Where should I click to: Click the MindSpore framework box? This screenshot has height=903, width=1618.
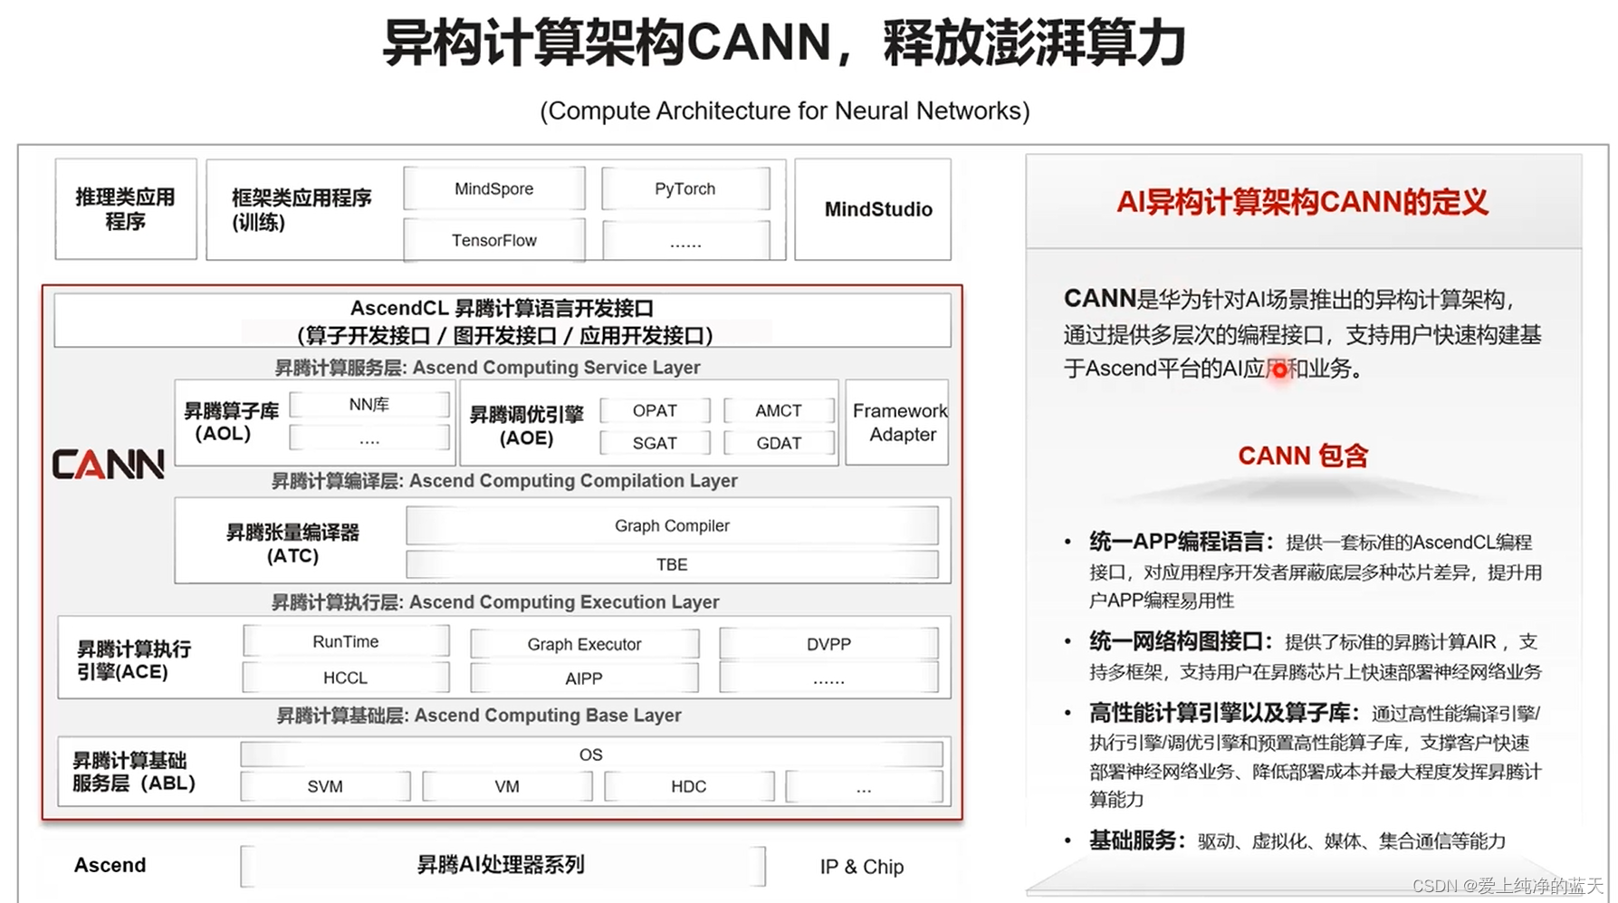coord(494,188)
